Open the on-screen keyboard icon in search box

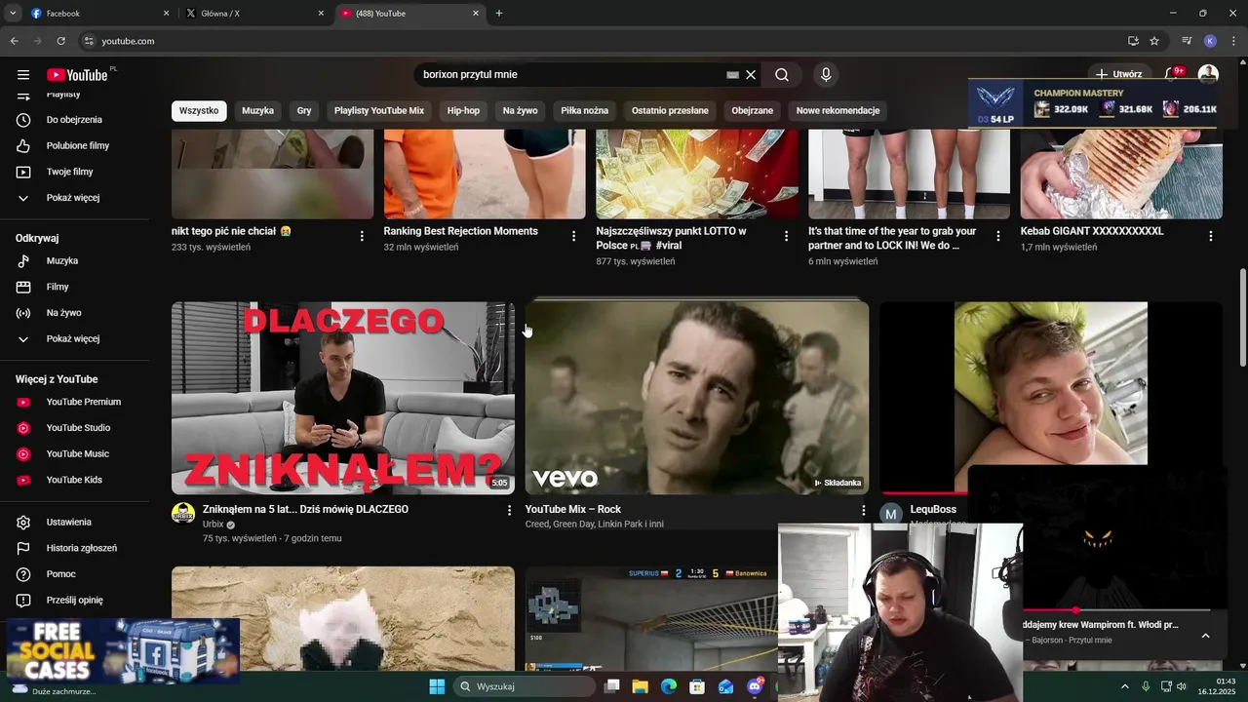(733, 75)
